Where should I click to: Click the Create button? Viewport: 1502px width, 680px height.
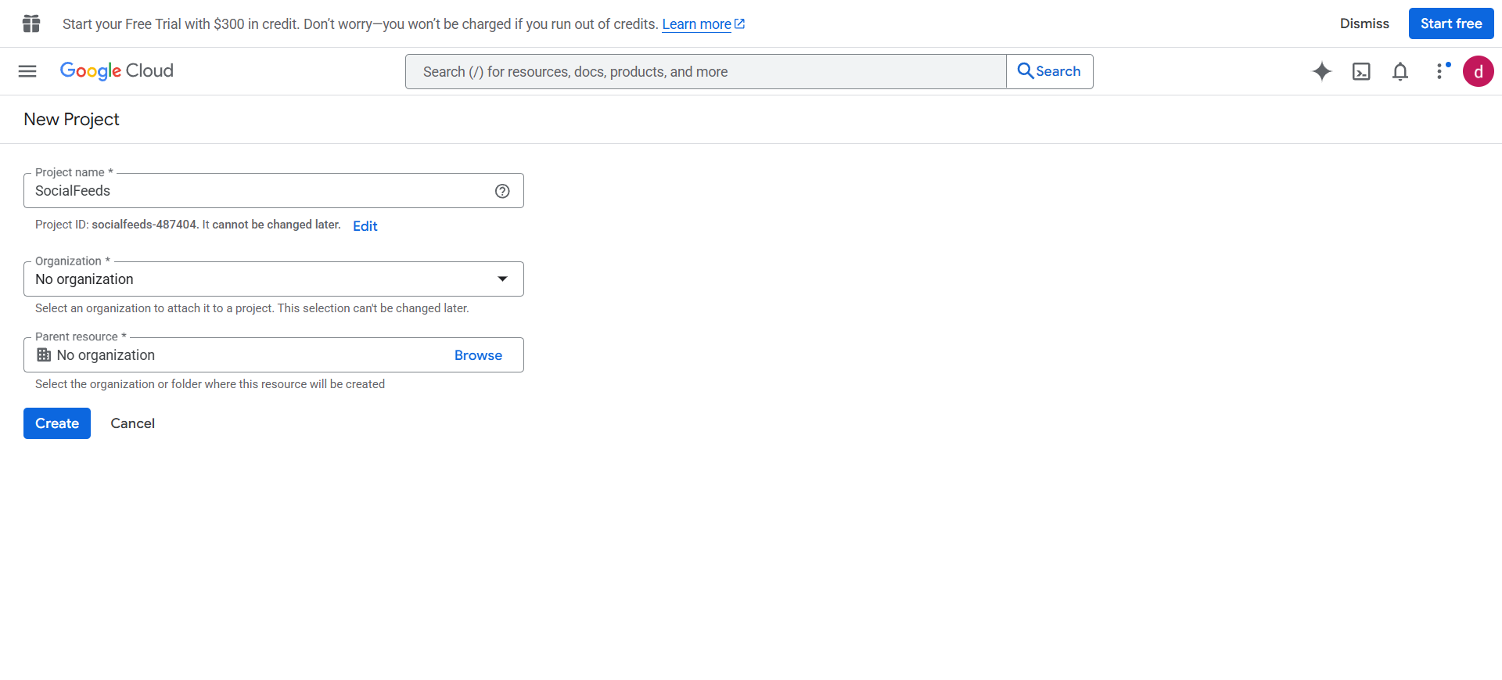57,423
